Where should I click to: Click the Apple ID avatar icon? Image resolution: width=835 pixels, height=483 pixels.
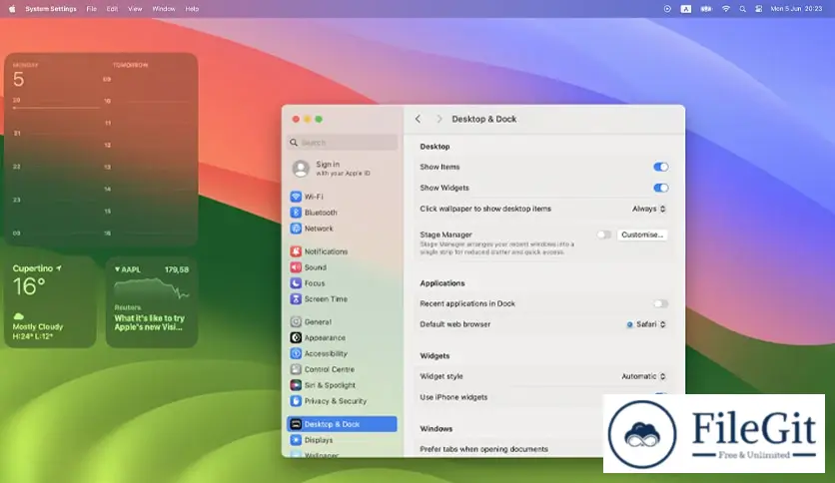301,169
